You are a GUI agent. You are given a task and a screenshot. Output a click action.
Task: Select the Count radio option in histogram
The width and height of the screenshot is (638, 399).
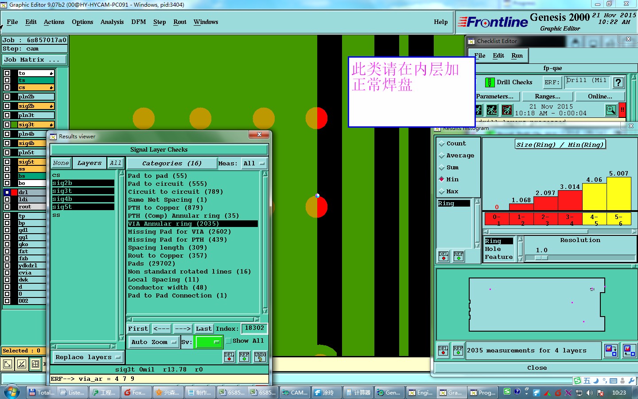442,144
